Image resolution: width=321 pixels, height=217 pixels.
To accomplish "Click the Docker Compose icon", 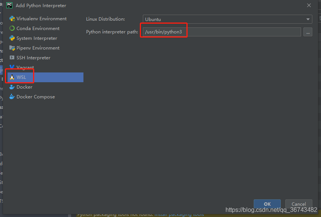I will click(12, 97).
